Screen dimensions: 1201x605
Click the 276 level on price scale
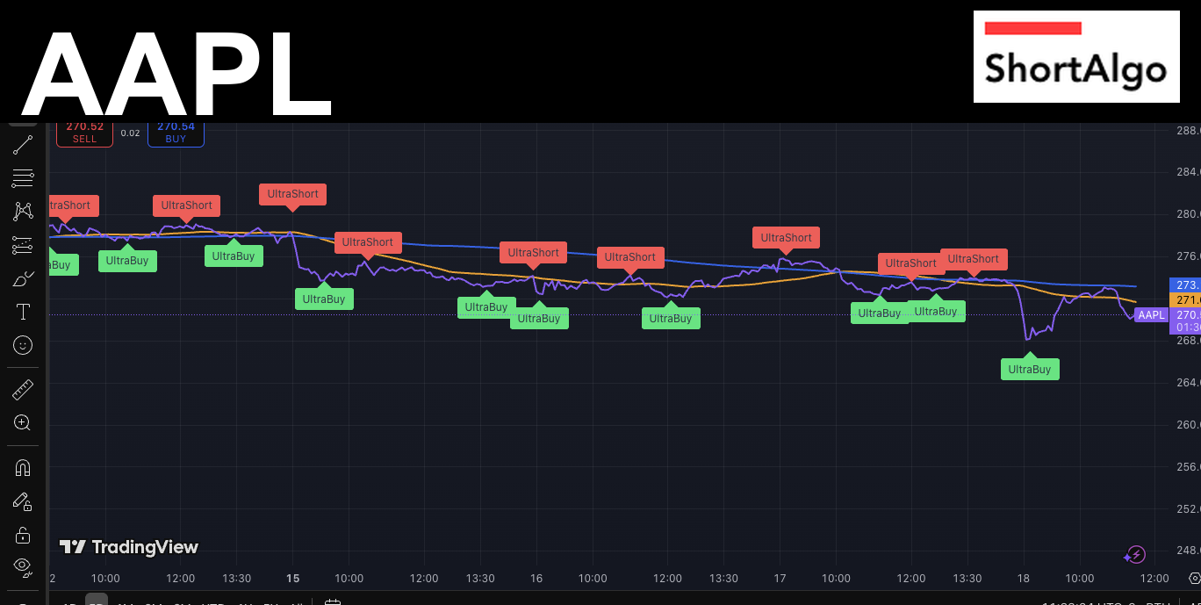click(1188, 256)
